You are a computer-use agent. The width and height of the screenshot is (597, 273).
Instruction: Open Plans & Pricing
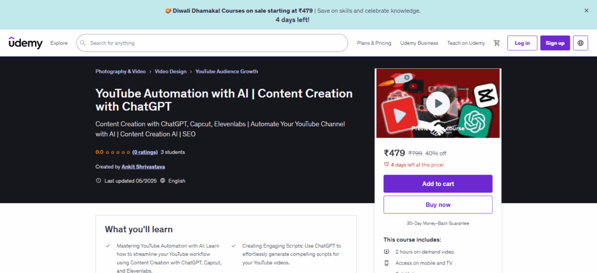(x=374, y=43)
